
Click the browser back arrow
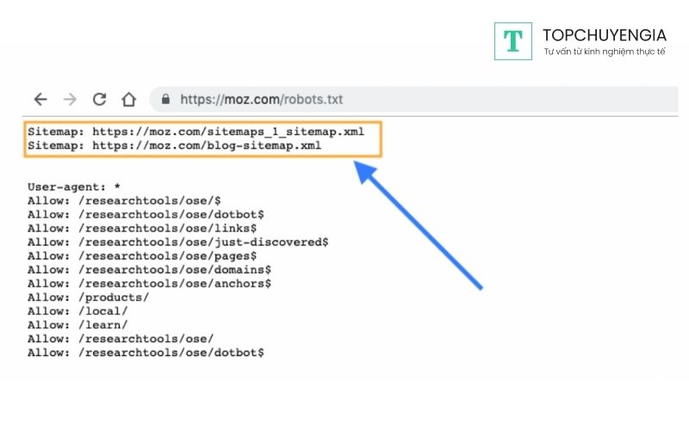(x=40, y=99)
